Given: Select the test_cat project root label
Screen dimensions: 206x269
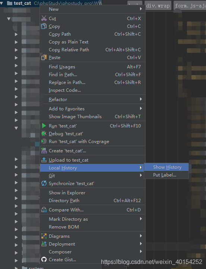Looking at the screenshot, I should coord(22,3).
